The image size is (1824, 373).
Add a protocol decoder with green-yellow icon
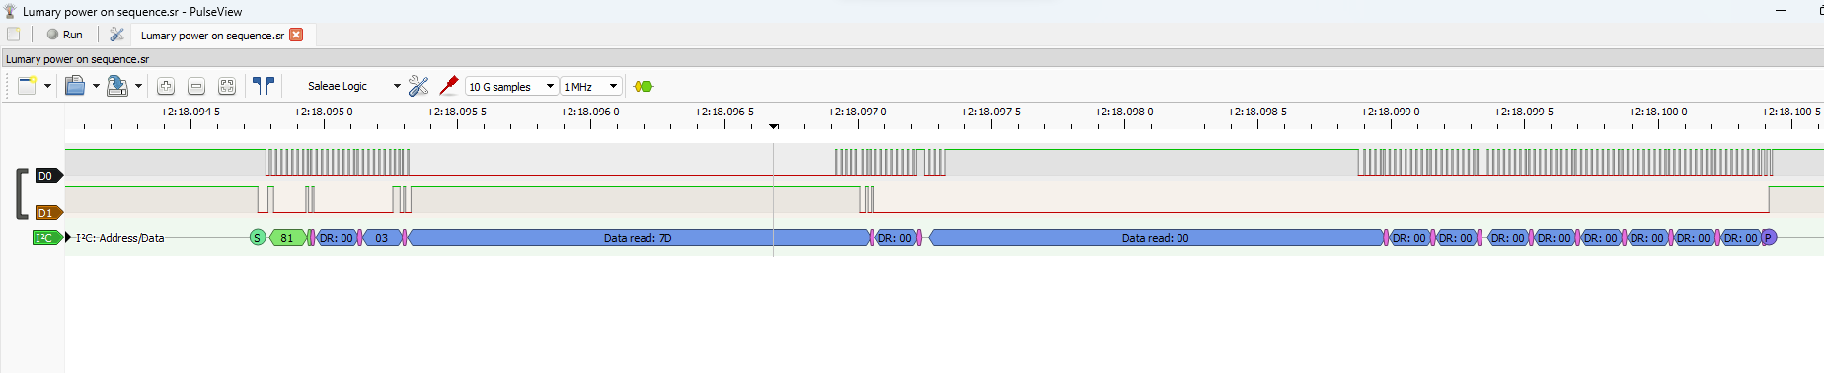644,87
